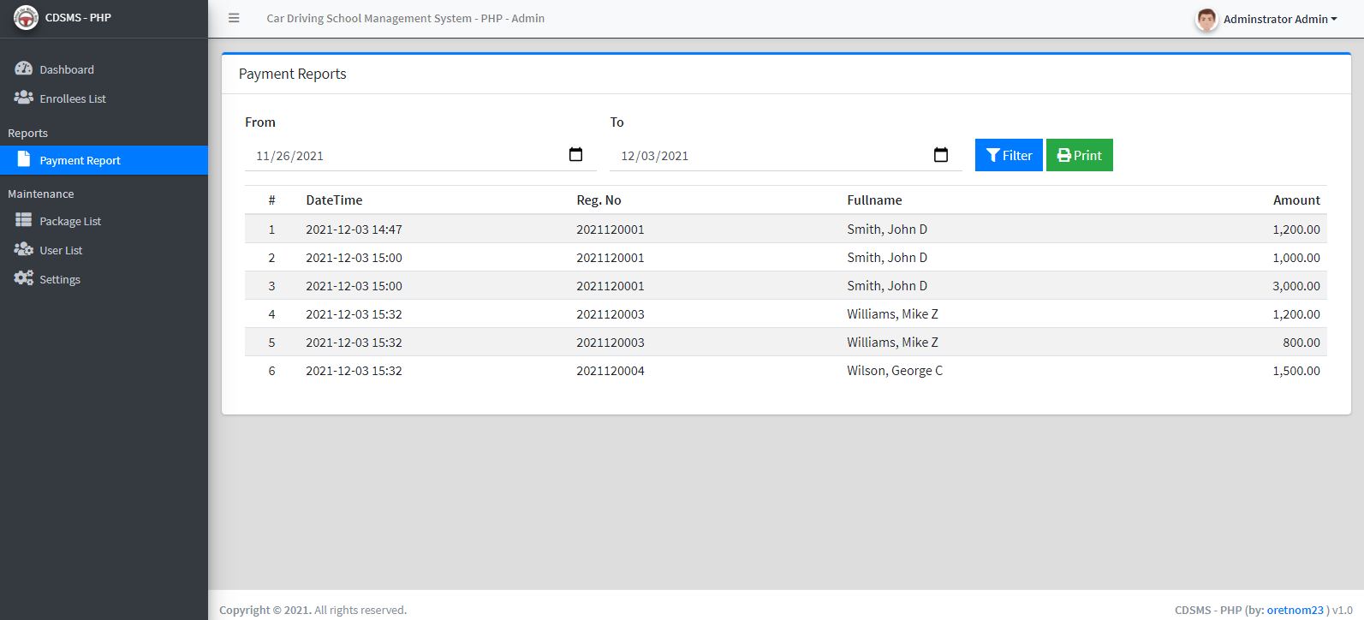The height and width of the screenshot is (620, 1364).
Task: Open Package List in Maintenance
Action: tap(104, 221)
